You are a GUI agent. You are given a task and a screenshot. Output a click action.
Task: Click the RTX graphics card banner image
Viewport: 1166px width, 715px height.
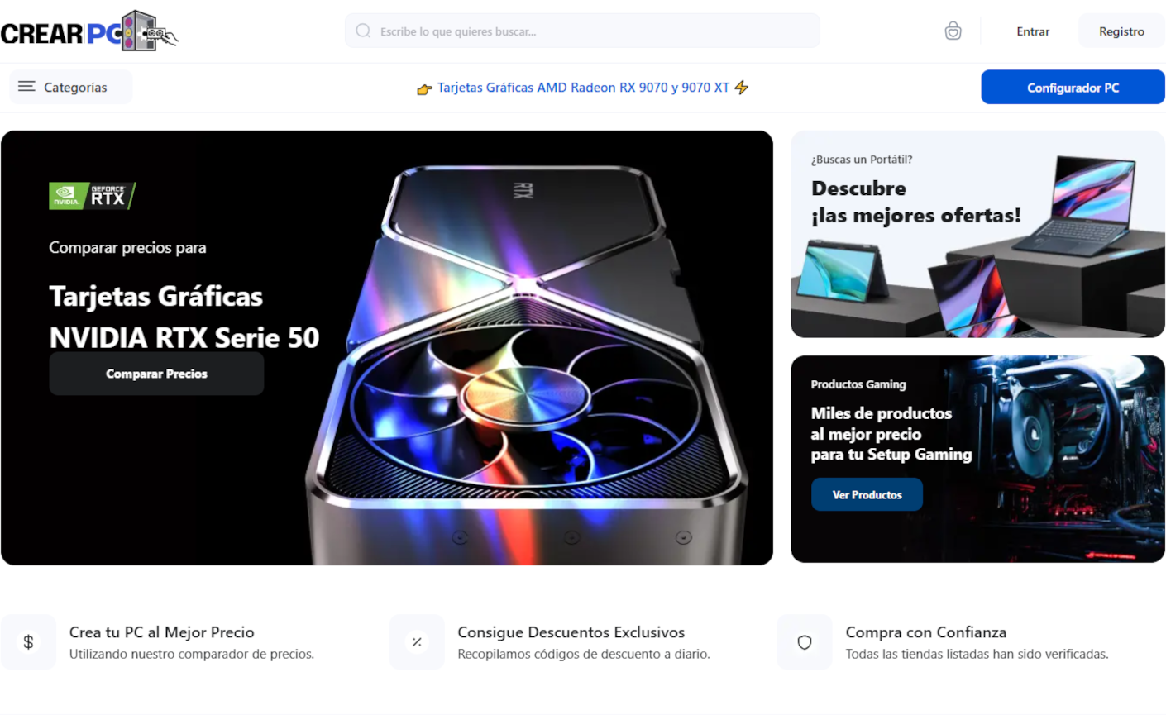click(387, 348)
